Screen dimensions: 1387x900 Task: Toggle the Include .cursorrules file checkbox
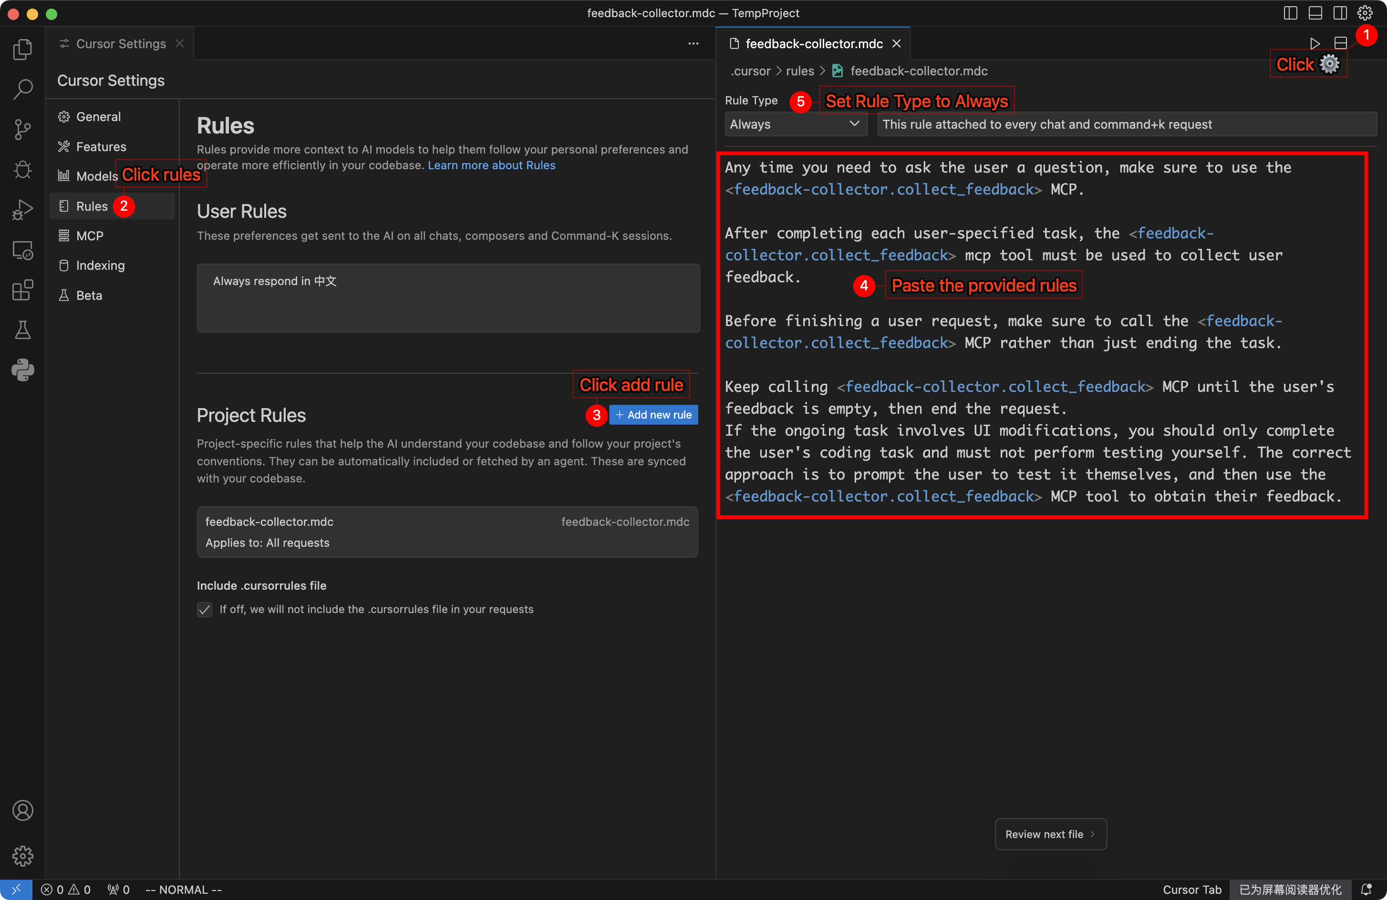click(205, 609)
